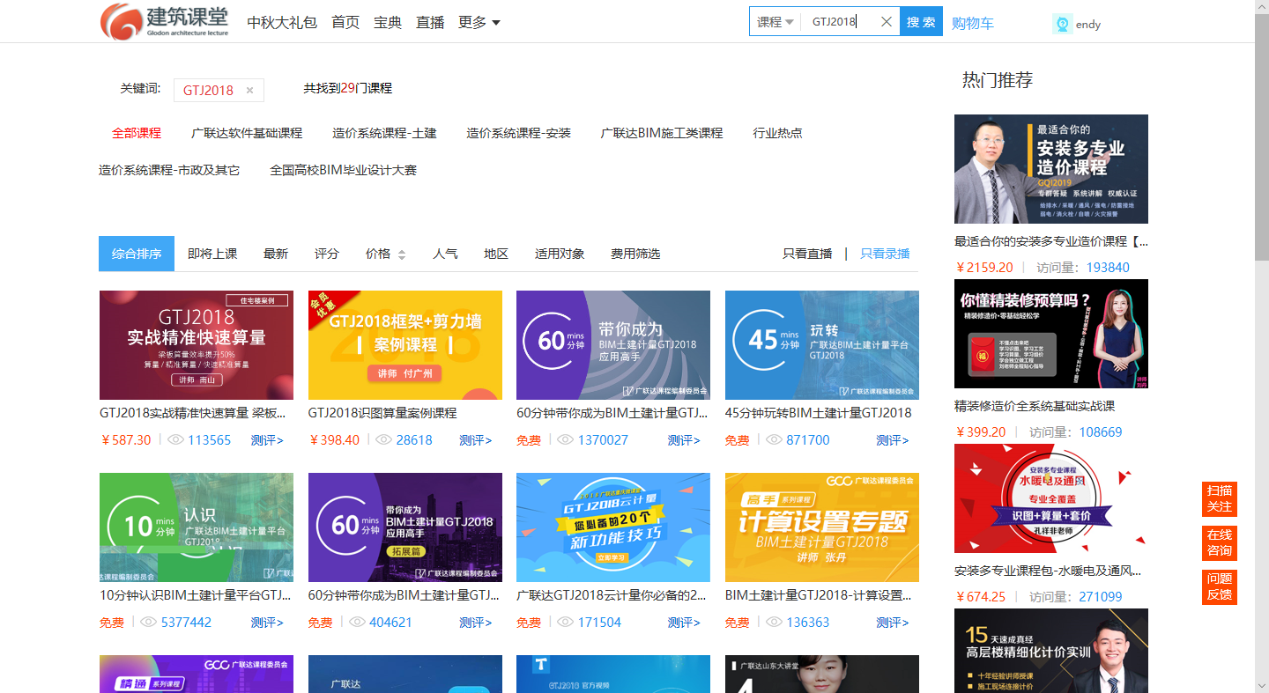Open the 课程 search type dropdown
Viewport: 1269px width, 693px height.
pyautogui.click(x=775, y=22)
